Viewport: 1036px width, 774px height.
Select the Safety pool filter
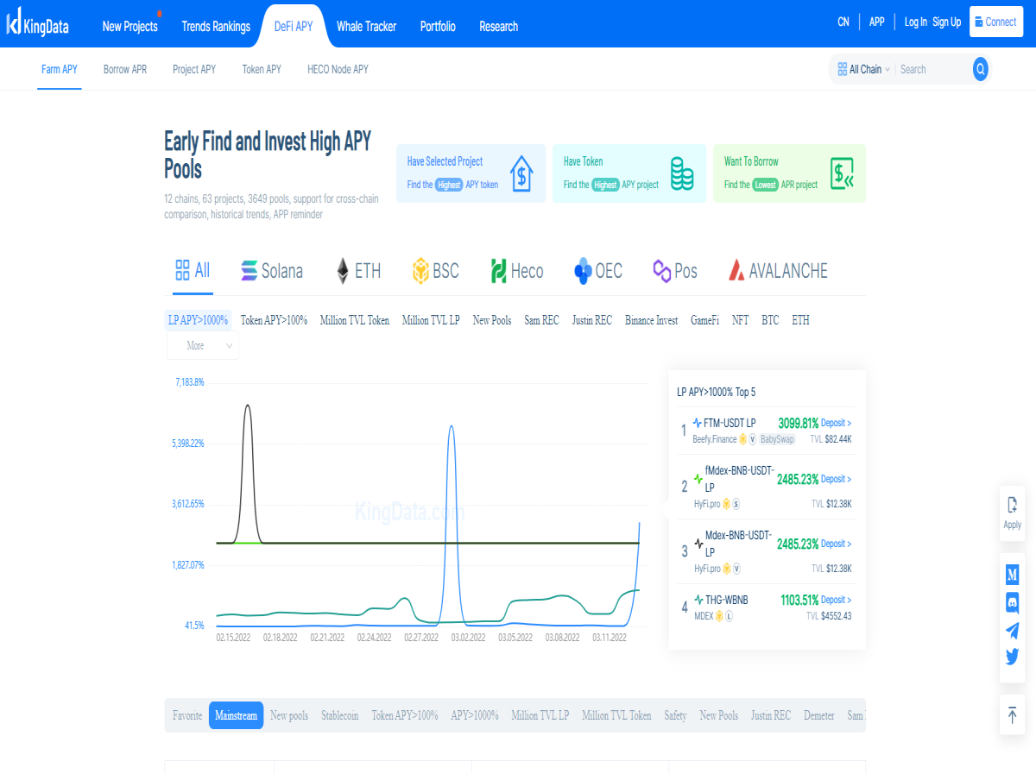pos(676,715)
